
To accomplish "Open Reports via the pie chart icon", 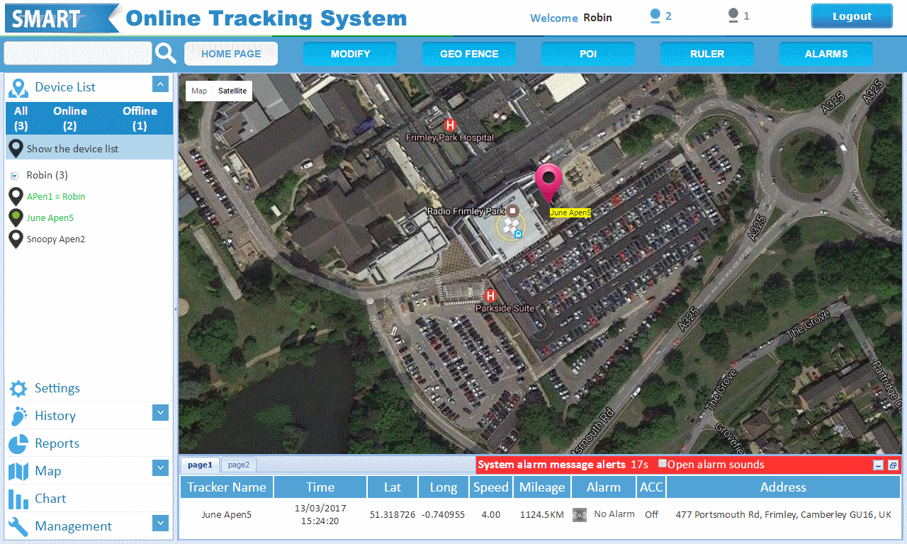I will point(18,443).
